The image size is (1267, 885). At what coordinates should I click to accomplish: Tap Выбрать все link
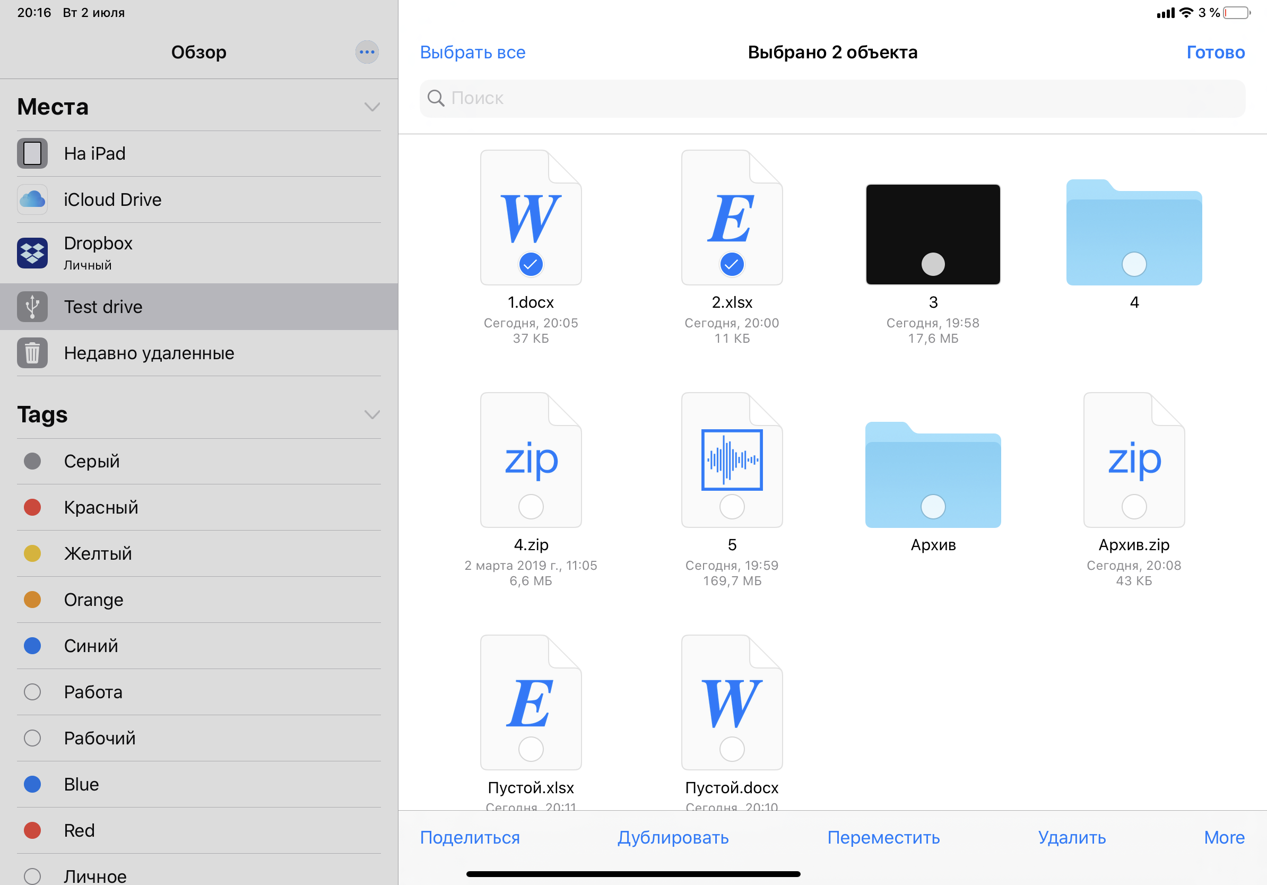tap(472, 52)
